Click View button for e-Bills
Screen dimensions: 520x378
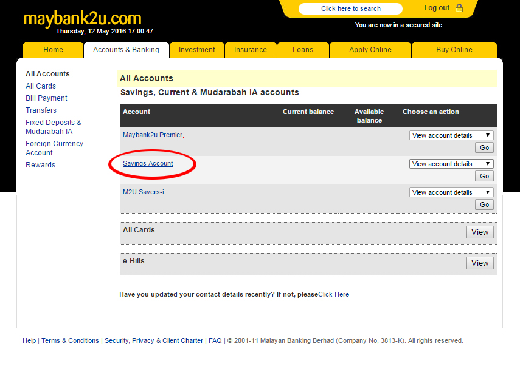(x=479, y=263)
